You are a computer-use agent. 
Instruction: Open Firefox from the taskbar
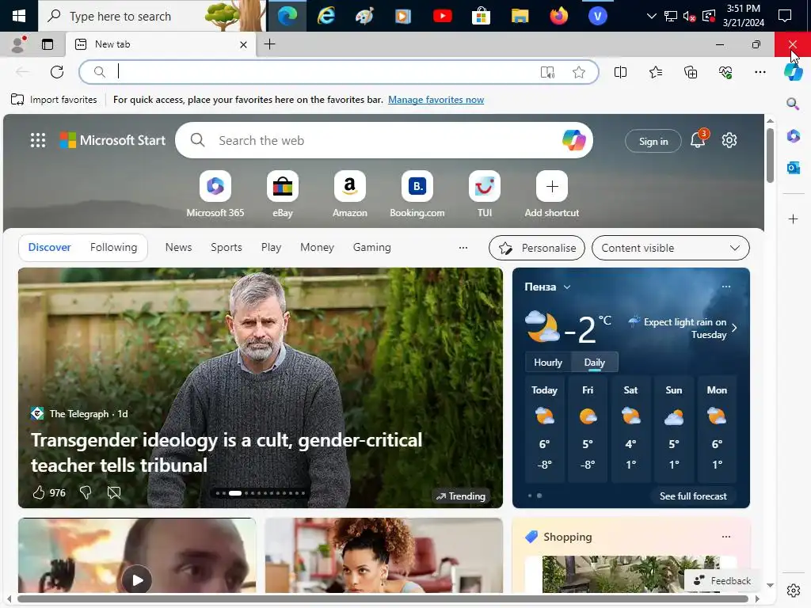[558, 16]
